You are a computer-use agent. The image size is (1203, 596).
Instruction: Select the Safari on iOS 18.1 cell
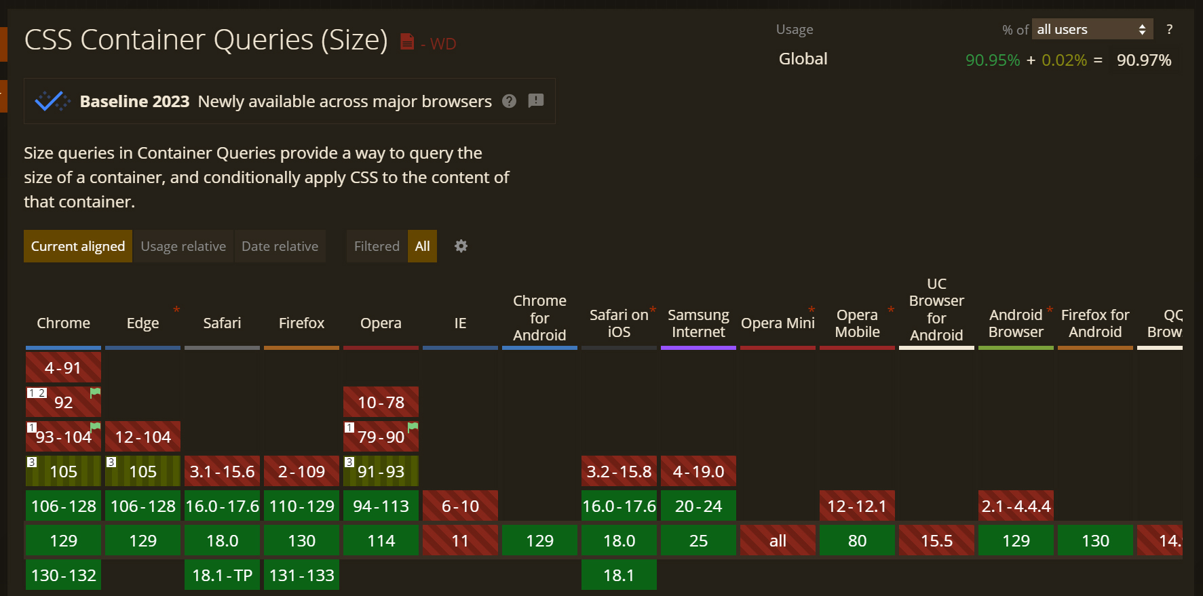[619, 575]
